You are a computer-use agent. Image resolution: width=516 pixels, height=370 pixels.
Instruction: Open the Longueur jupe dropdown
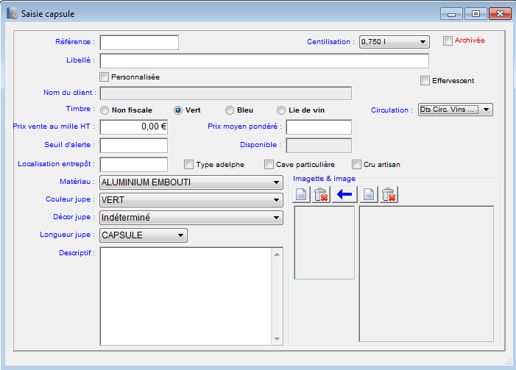click(x=180, y=235)
